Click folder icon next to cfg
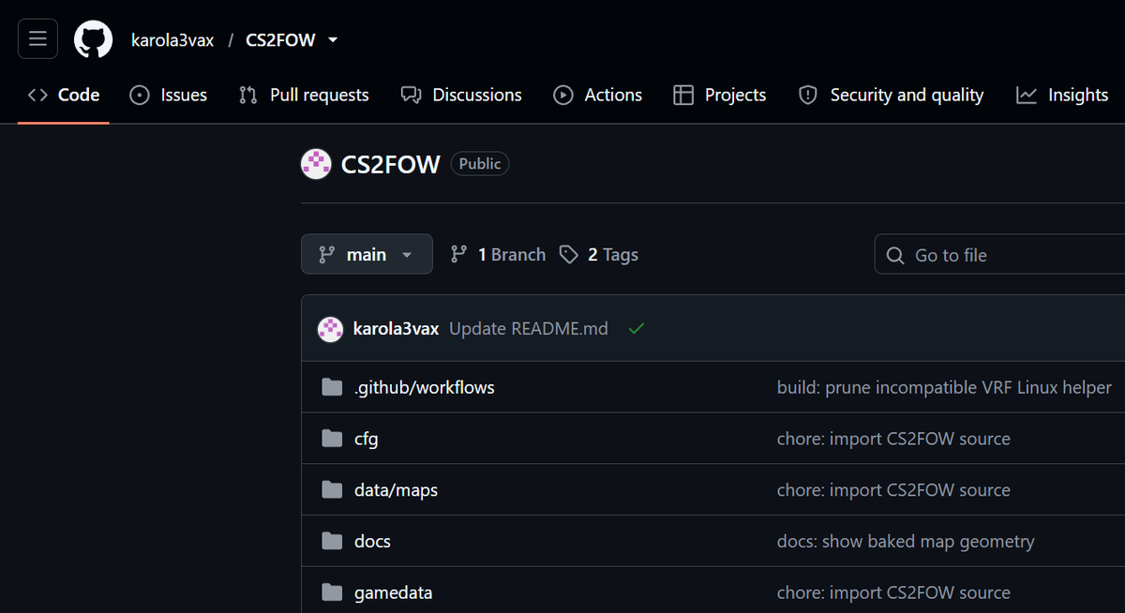The height and width of the screenshot is (613, 1125). click(x=332, y=439)
